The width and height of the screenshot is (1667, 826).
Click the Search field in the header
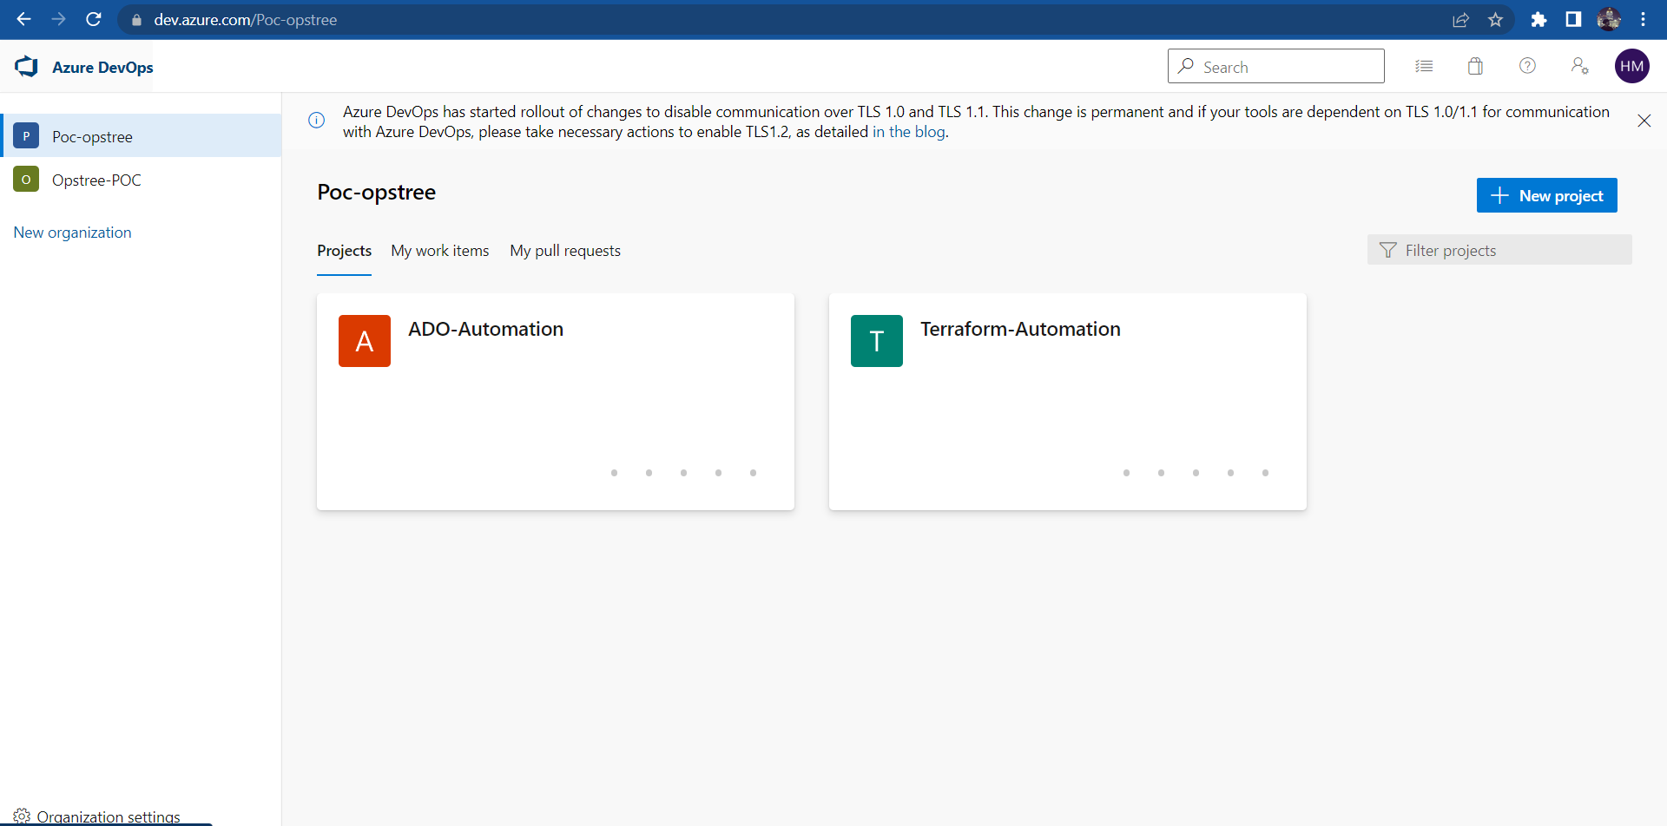pos(1275,66)
